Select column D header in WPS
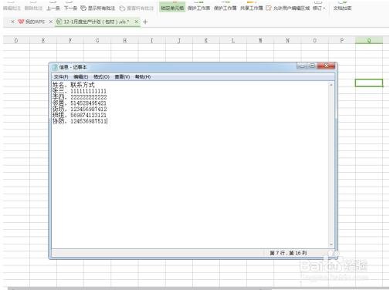Viewport: 390px width, 290px height. click(x=16, y=40)
